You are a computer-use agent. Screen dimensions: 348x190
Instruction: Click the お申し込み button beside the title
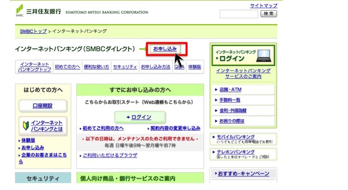tap(165, 49)
